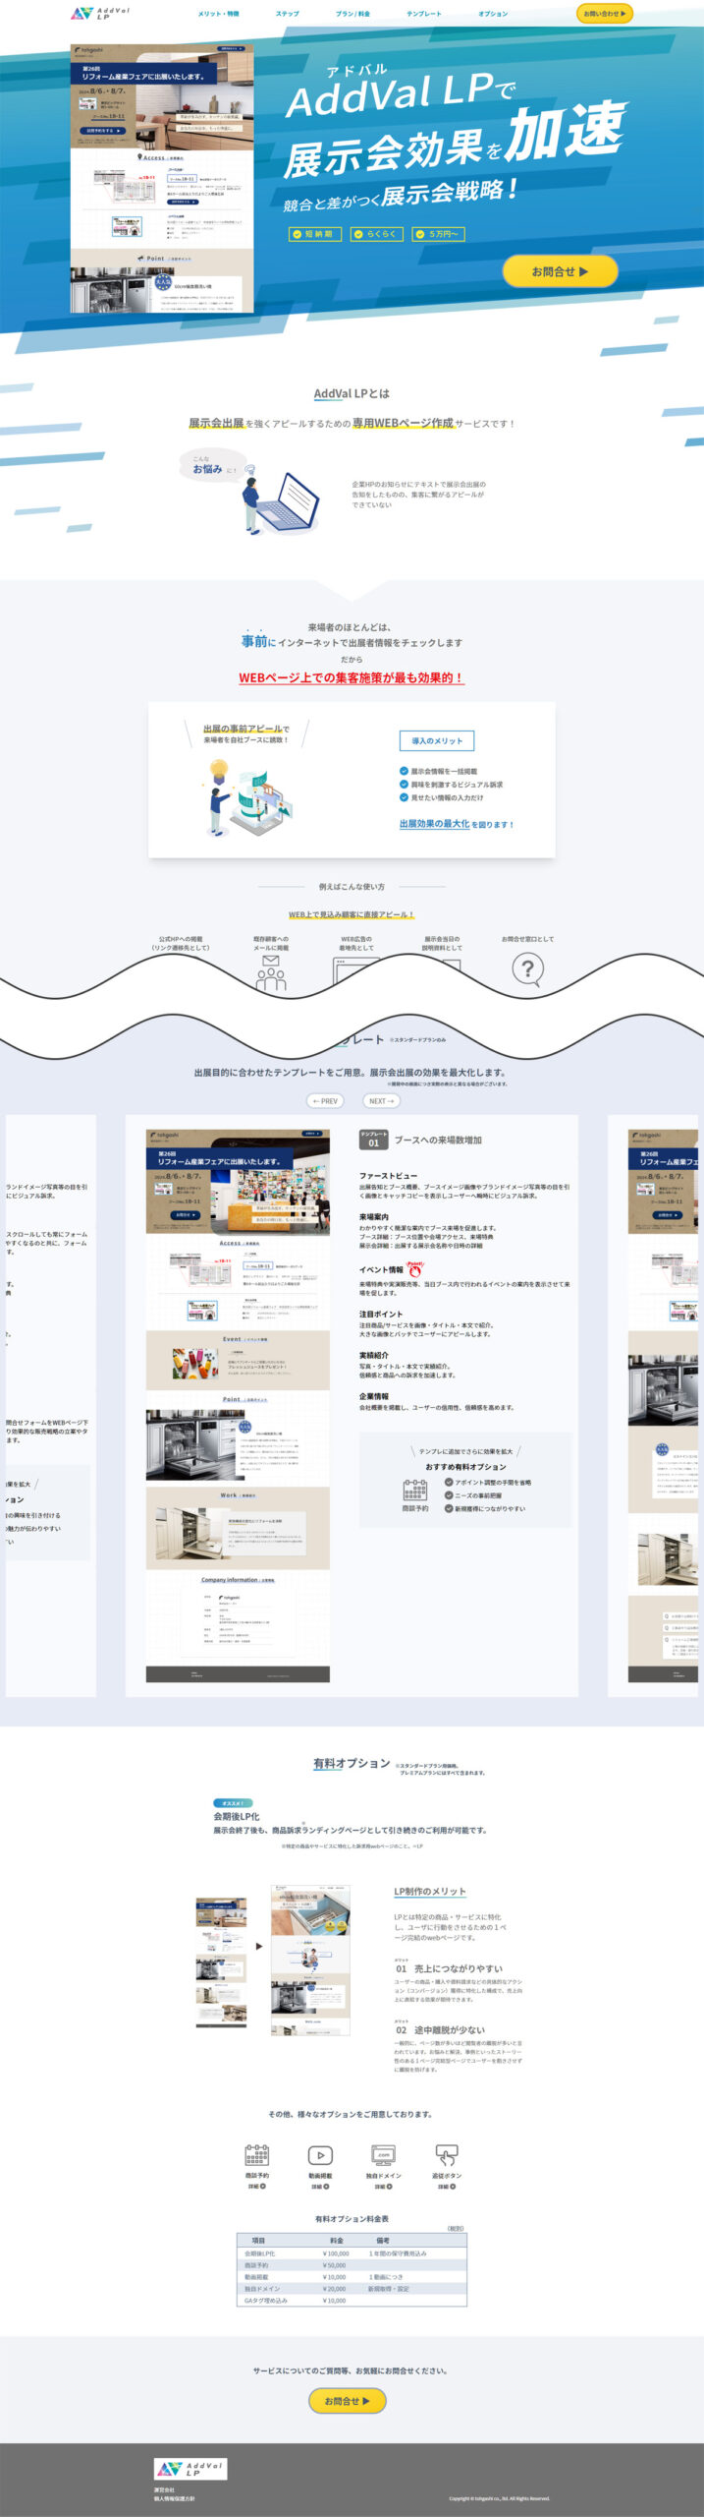Screen dimensions: 704x2517
Task: Open the メリット・特徴 nav item
Action: (x=218, y=14)
